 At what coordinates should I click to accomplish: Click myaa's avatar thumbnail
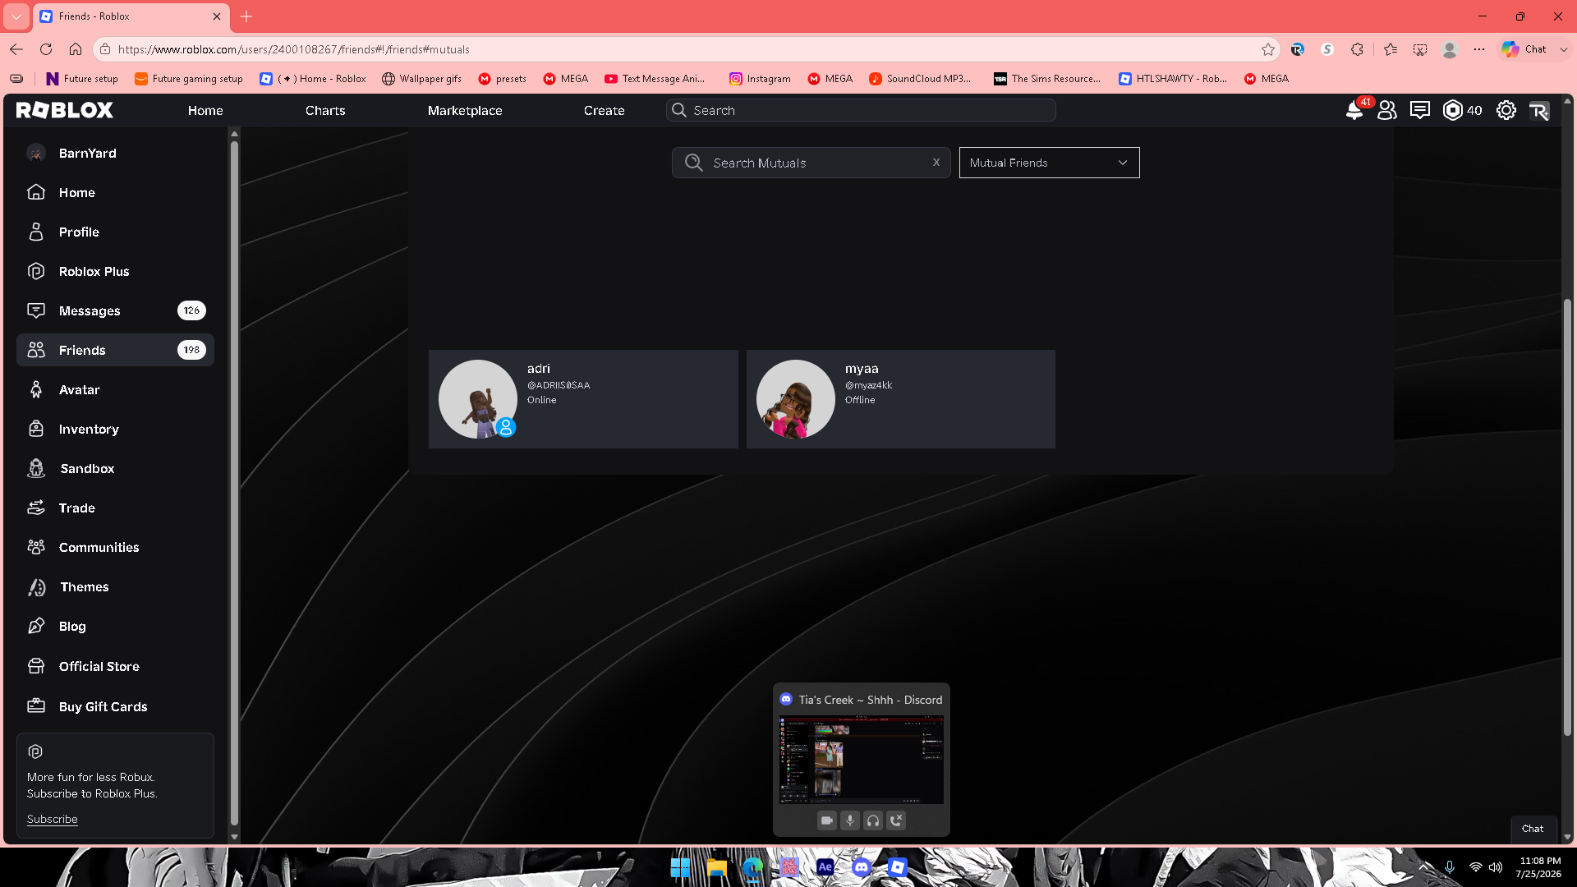click(796, 399)
